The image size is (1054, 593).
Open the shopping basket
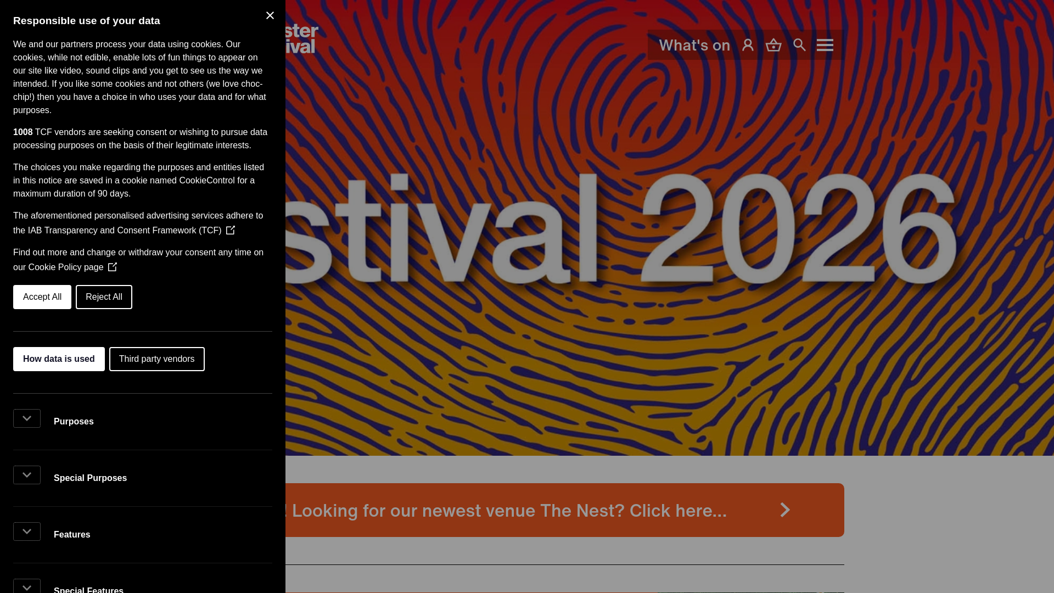773,45
